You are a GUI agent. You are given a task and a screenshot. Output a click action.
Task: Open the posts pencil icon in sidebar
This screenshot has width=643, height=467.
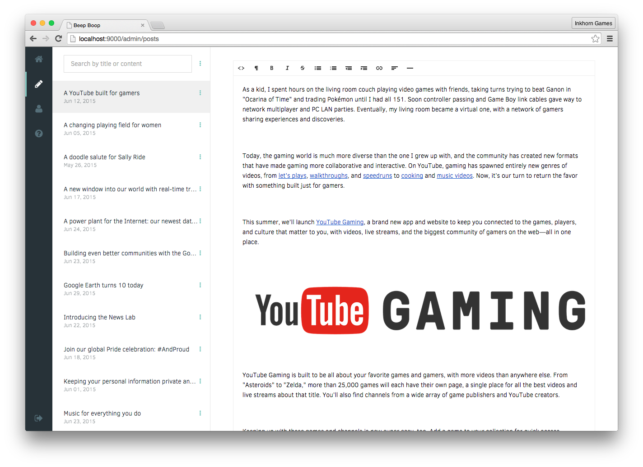(x=39, y=84)
